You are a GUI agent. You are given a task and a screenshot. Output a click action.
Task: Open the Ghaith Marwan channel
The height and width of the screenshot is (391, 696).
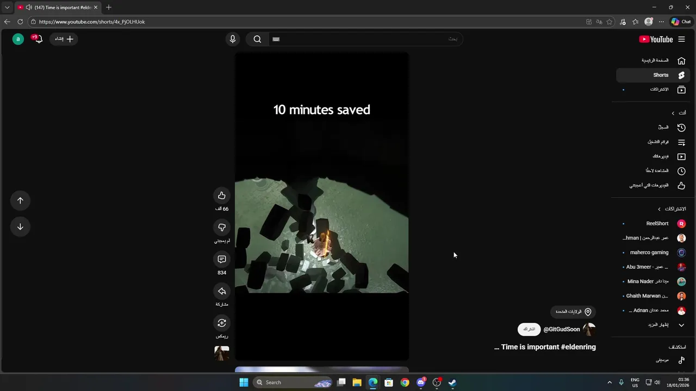click(x=652, y=296)
